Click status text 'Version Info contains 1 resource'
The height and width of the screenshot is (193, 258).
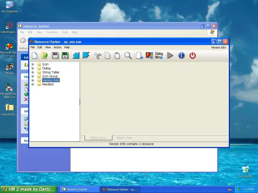click(x=131, y=144)
